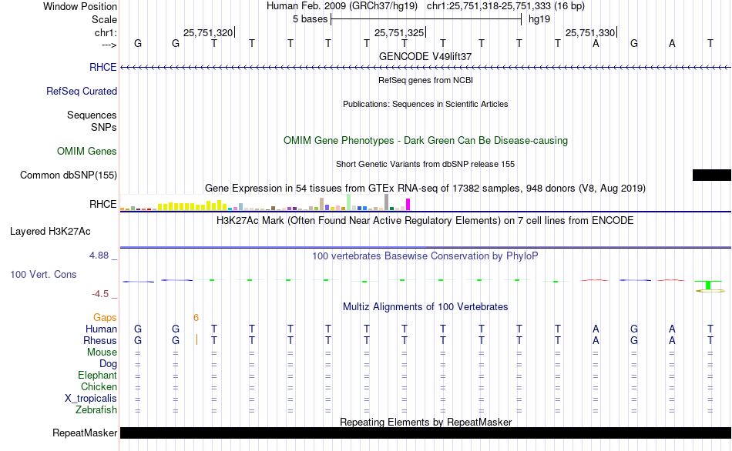Click the magenta GTEx expression bar
The image size is (732, 451).
pyautogui.click(x=408, y=204)
